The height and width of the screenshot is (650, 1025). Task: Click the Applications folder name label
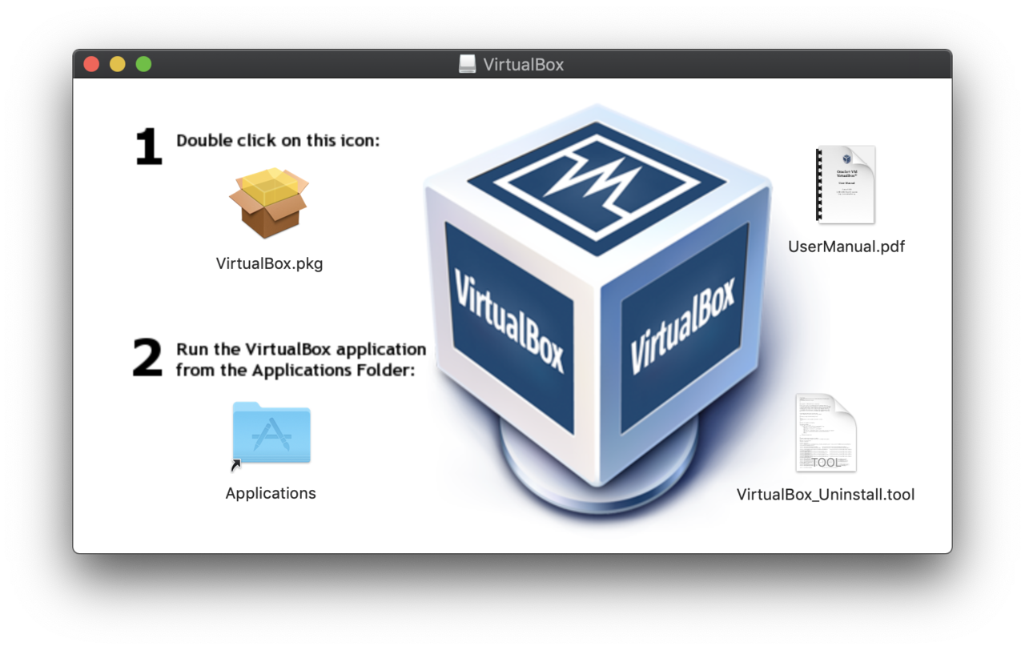(x=271, y=493)
